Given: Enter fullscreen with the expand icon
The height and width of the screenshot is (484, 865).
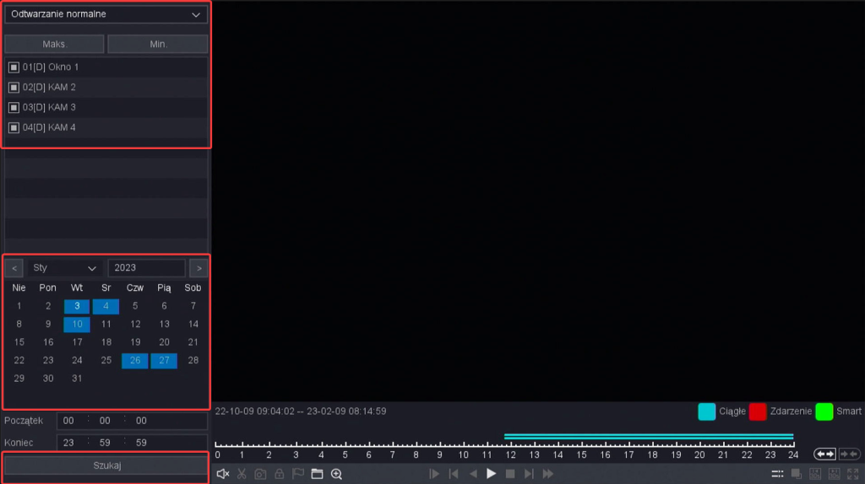Looking at the screenshot, I should tap(854, 474).
